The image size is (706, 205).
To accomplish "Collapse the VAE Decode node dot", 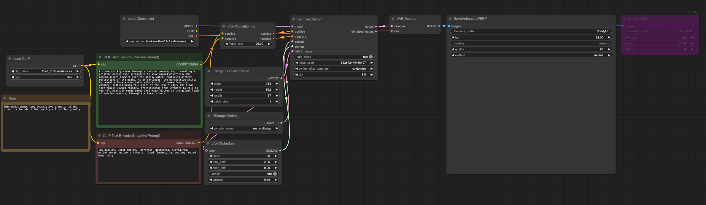I will click(x=393, y=19).
